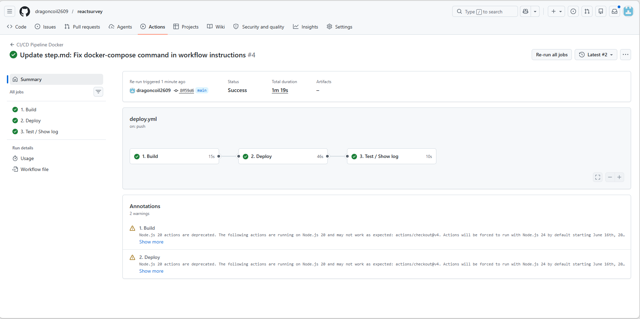
Task: Click Re-run all jobs button
Action: pyautogui.click(x=552, y=55)
